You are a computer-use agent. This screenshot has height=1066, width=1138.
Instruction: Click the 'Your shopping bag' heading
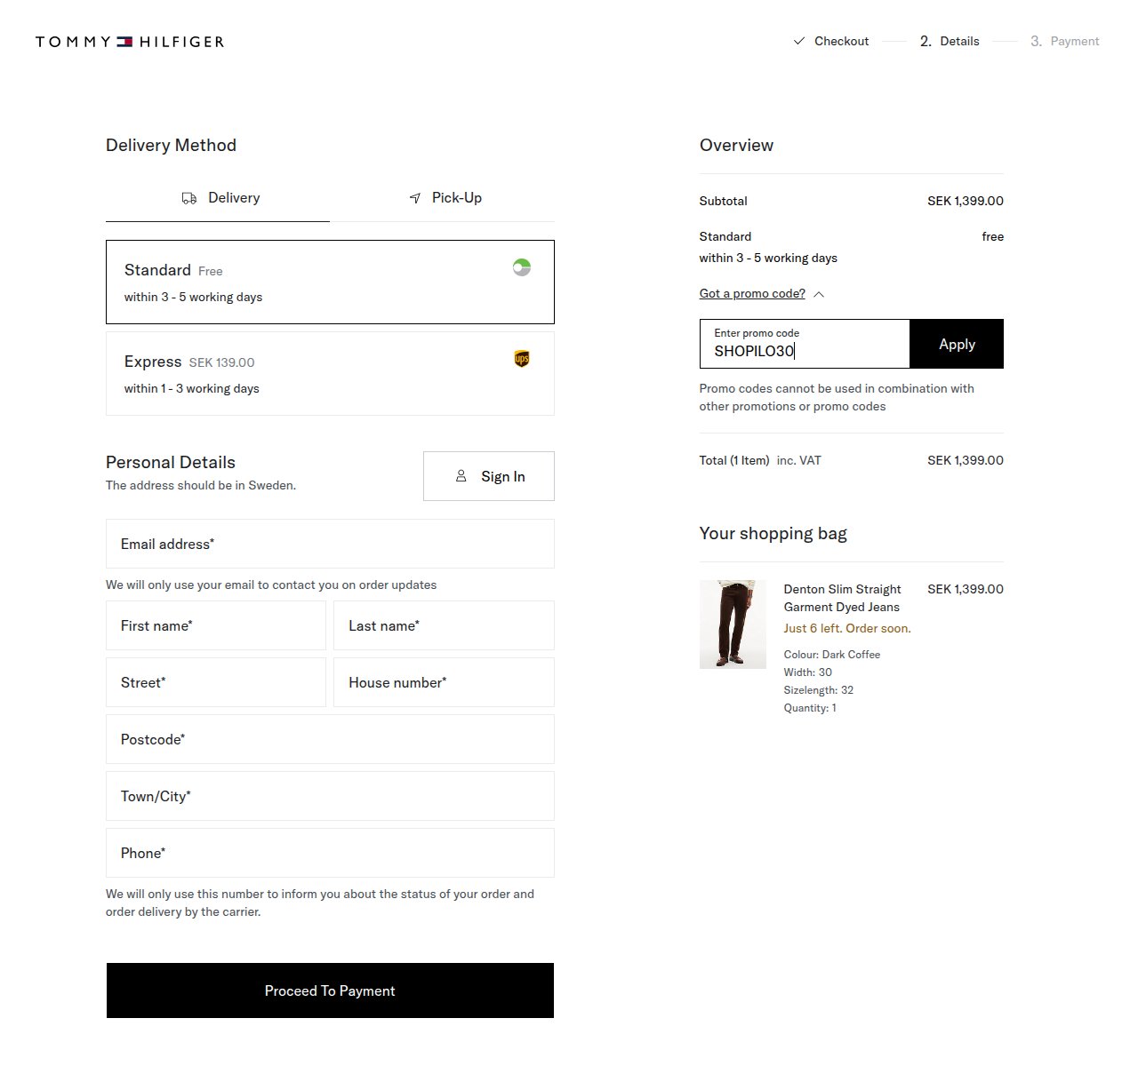(x=773, y=533)
